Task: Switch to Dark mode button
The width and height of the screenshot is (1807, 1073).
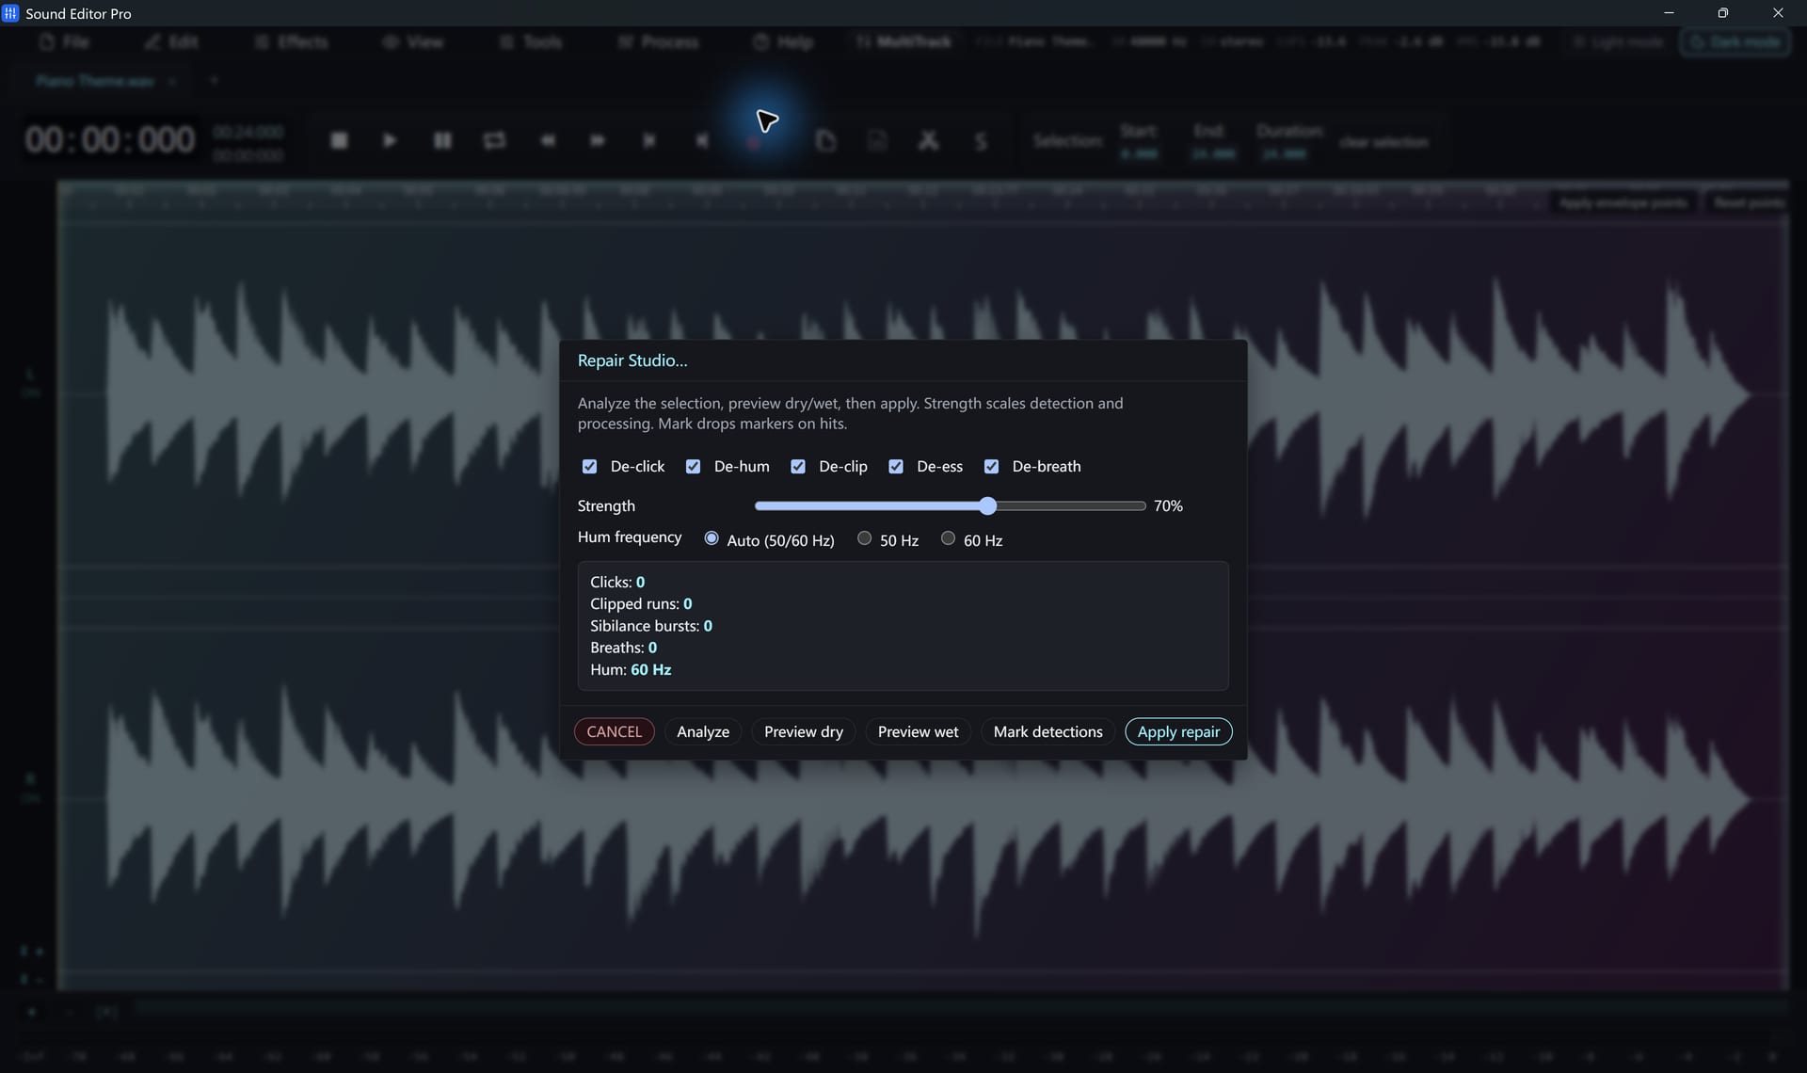Action: [x=1736, y=42]
